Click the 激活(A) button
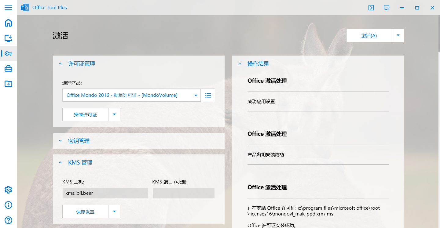Viewport: 440px width, 228px height. coord(369,35)
